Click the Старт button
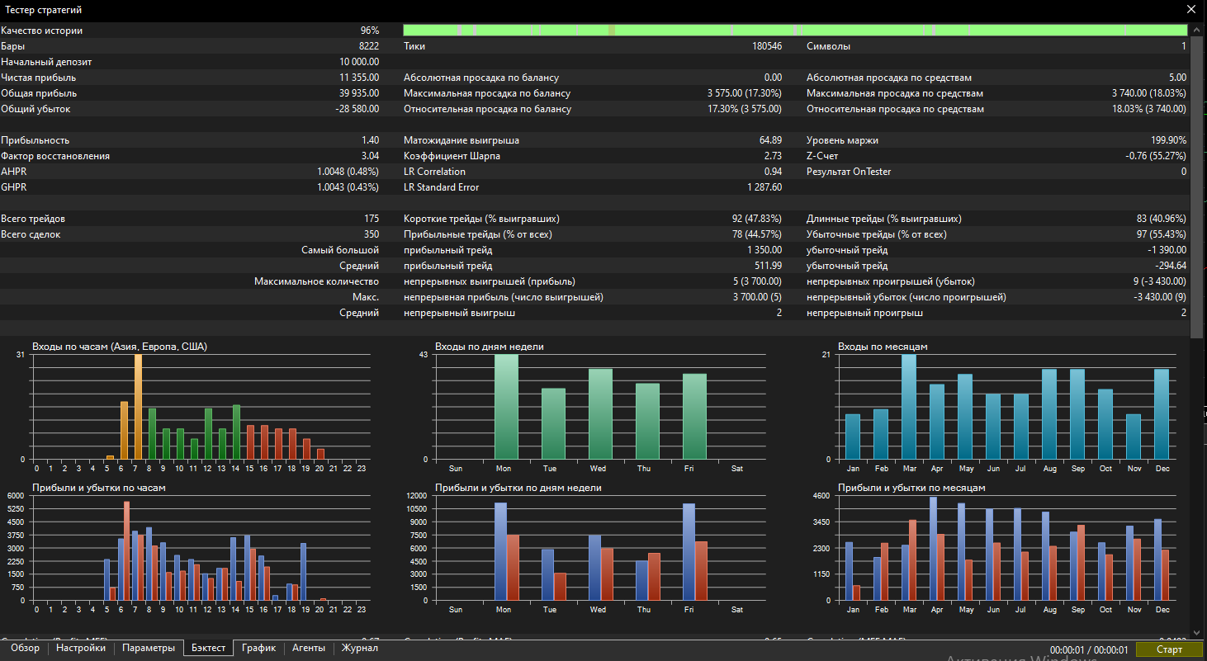 coord(1169,649)
